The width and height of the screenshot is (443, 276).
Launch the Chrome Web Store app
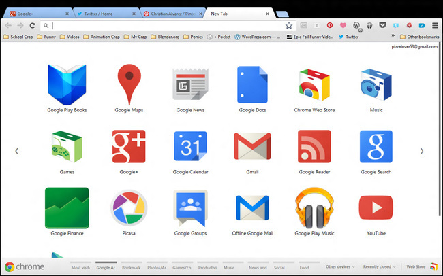click(314, 84)
